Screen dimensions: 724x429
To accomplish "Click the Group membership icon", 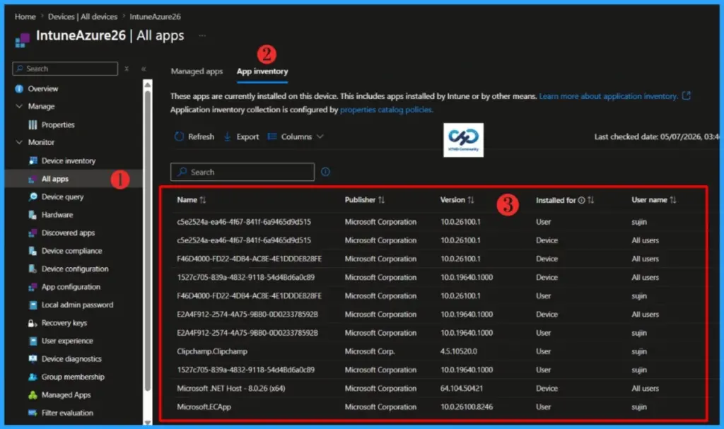I will coord(33,377).
